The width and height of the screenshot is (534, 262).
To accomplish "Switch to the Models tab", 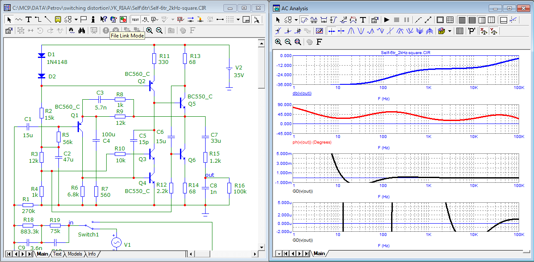I will [x=75, y=254].
